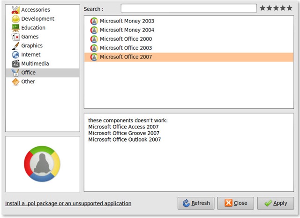This screenshot has height=218, width=300.
Task: Switch to the Development category
Action: (x=37, y=19)
